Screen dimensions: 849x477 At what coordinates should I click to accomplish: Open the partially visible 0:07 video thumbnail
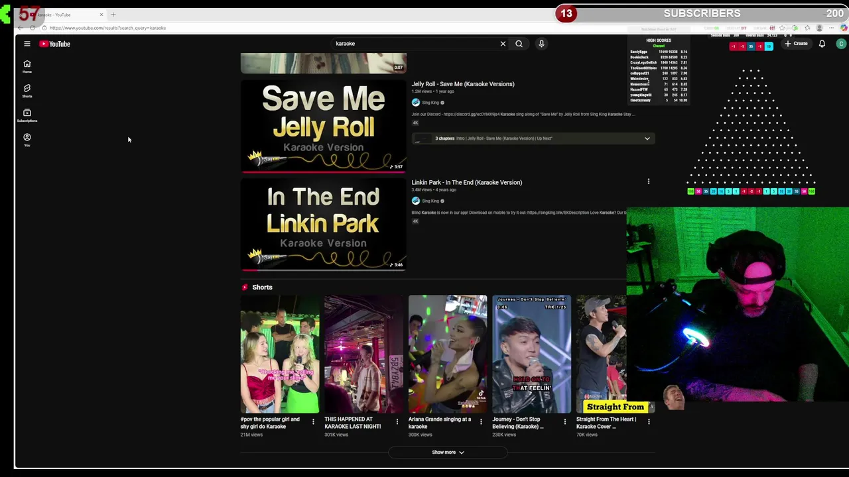click(x=324, y=63)
